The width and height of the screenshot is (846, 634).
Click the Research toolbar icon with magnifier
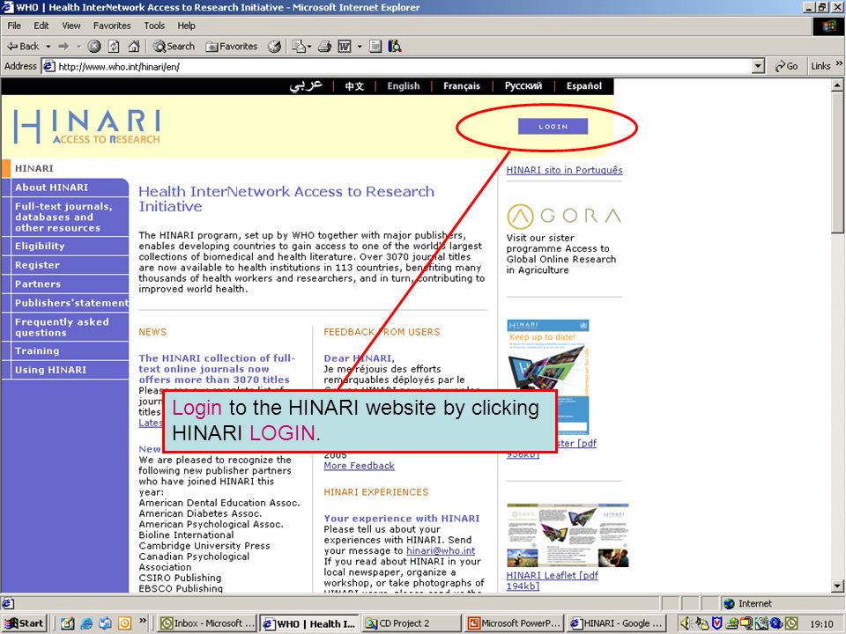pyautogui.click(x=395, y=47)
